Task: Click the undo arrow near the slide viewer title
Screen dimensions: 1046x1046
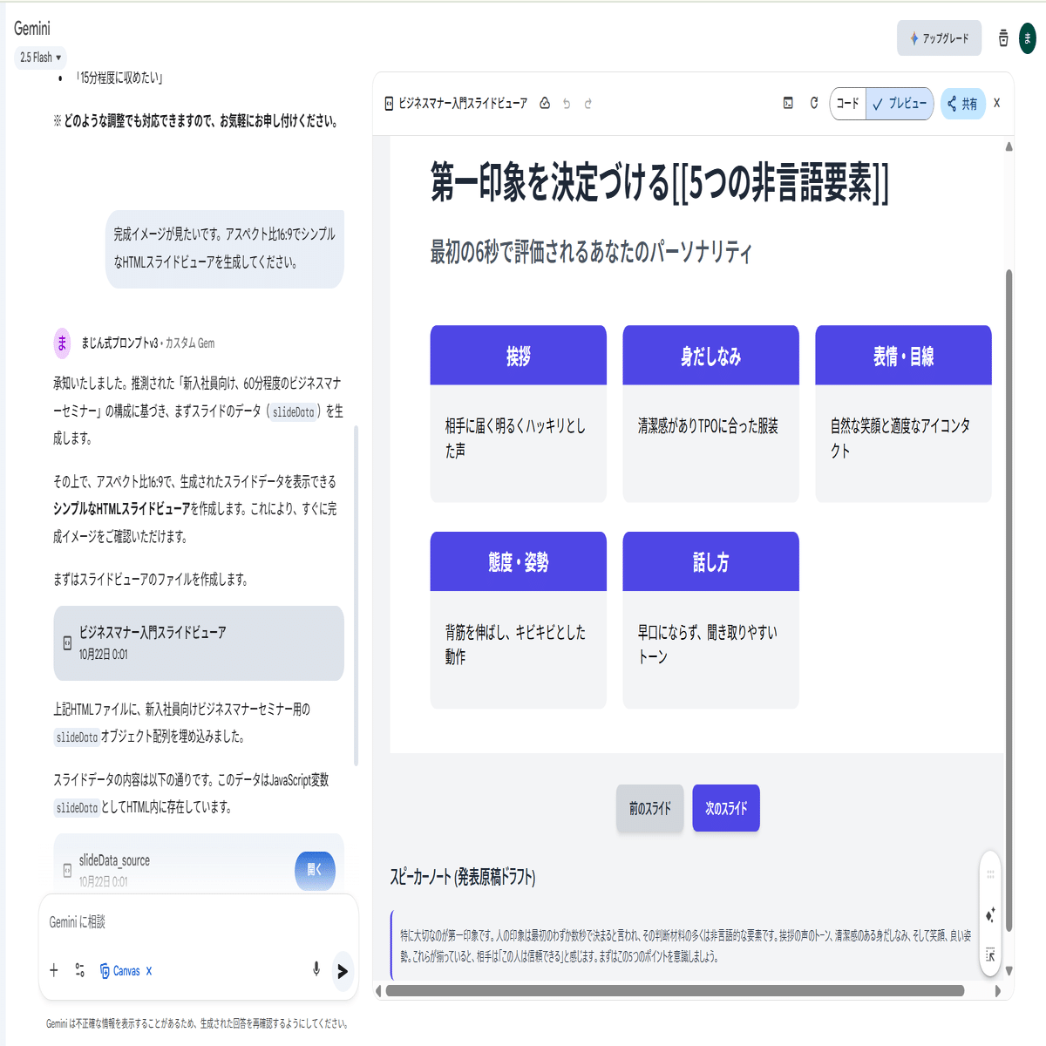Action: 567,103
